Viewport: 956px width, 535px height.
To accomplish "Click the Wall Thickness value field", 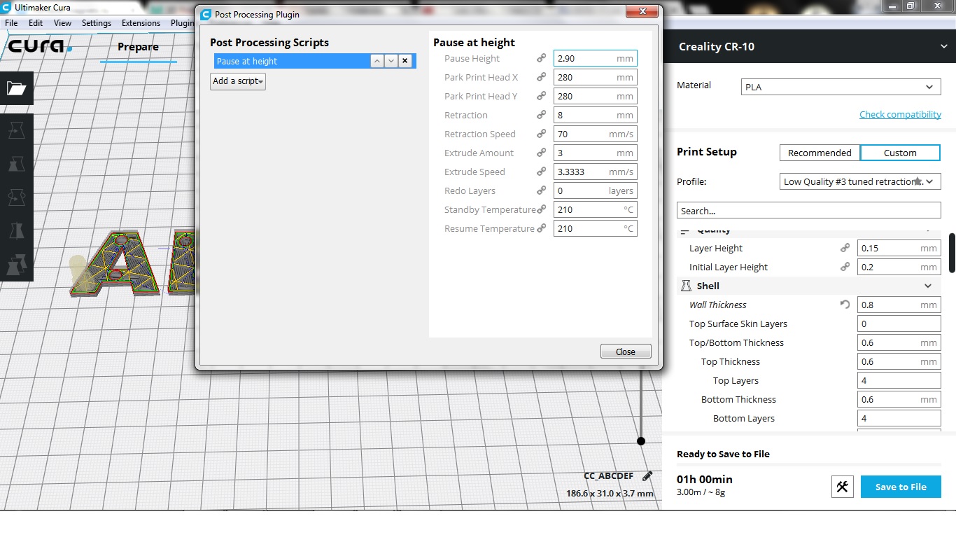I will pos(899,305).
